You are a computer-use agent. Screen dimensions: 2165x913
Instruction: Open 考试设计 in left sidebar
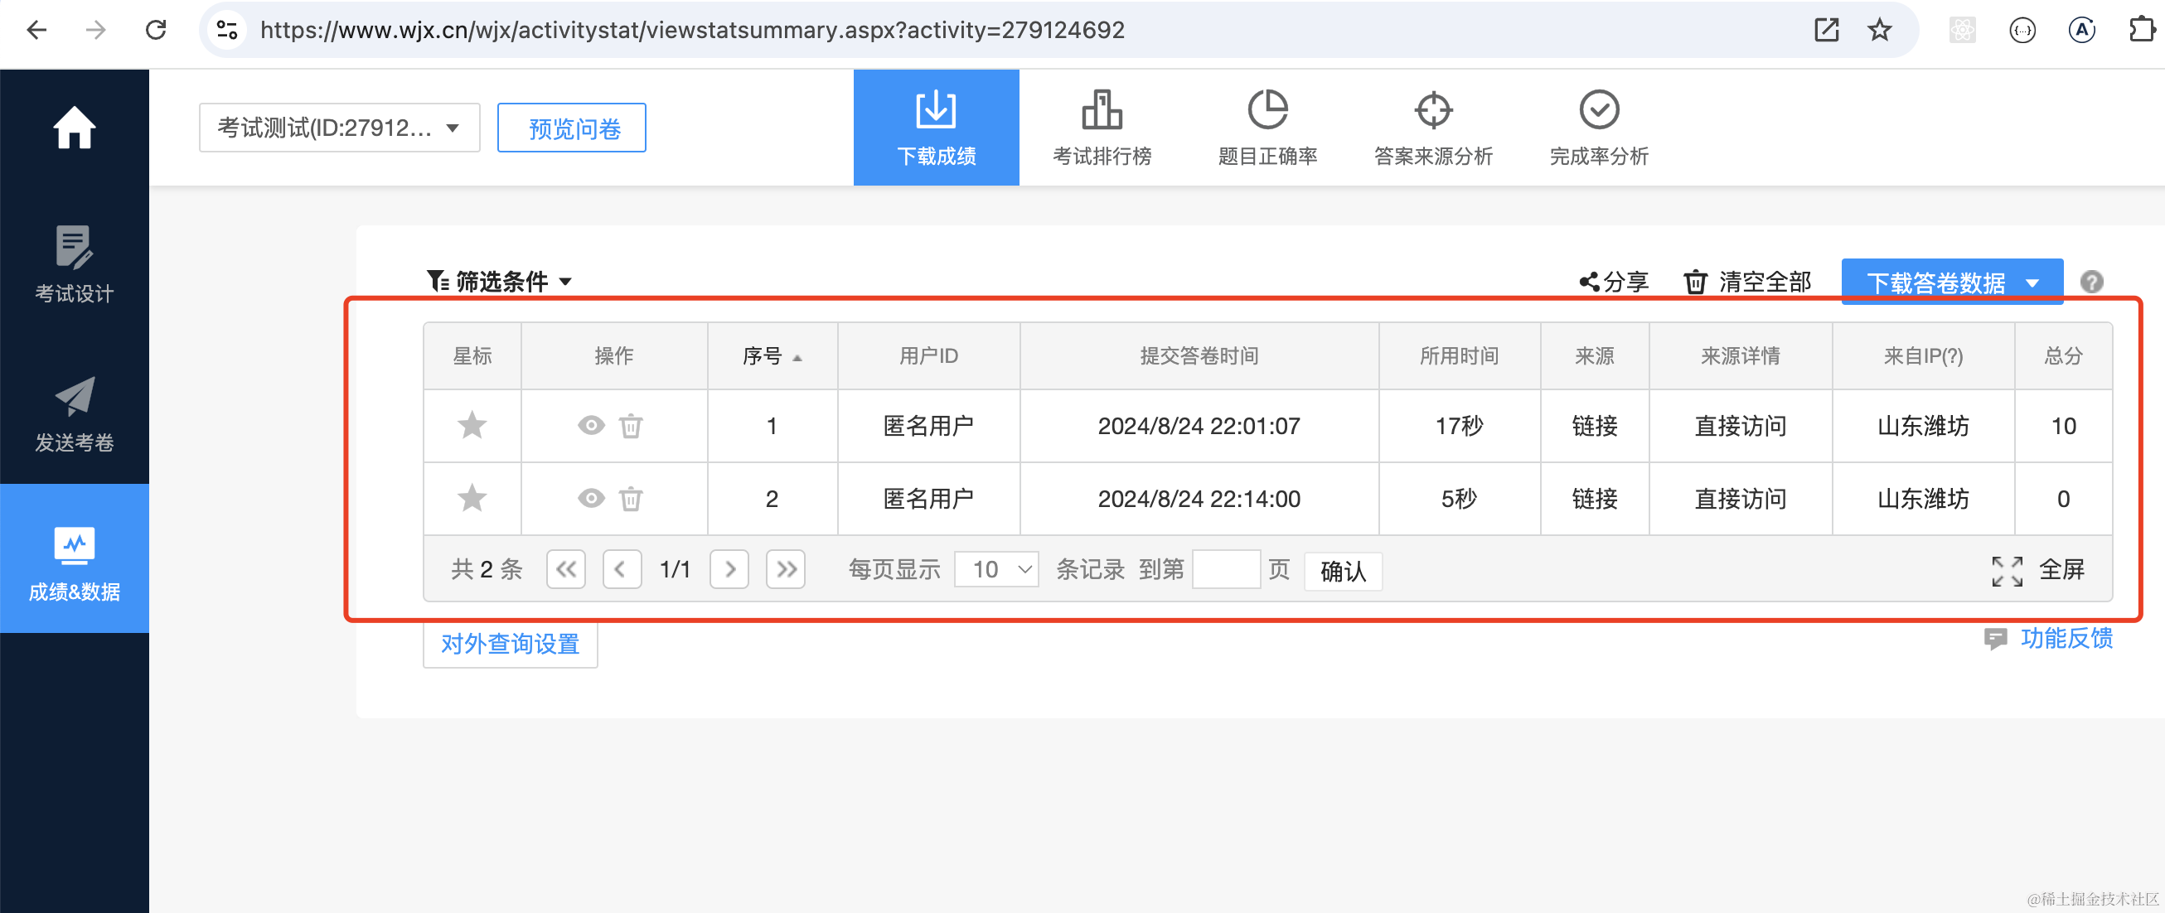74,263
